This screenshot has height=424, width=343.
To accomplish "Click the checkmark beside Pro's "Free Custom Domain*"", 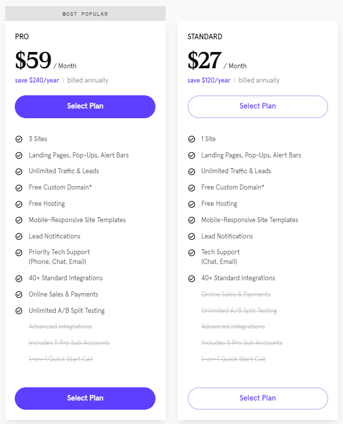I will pyautogui.click(x=19, y=187).
